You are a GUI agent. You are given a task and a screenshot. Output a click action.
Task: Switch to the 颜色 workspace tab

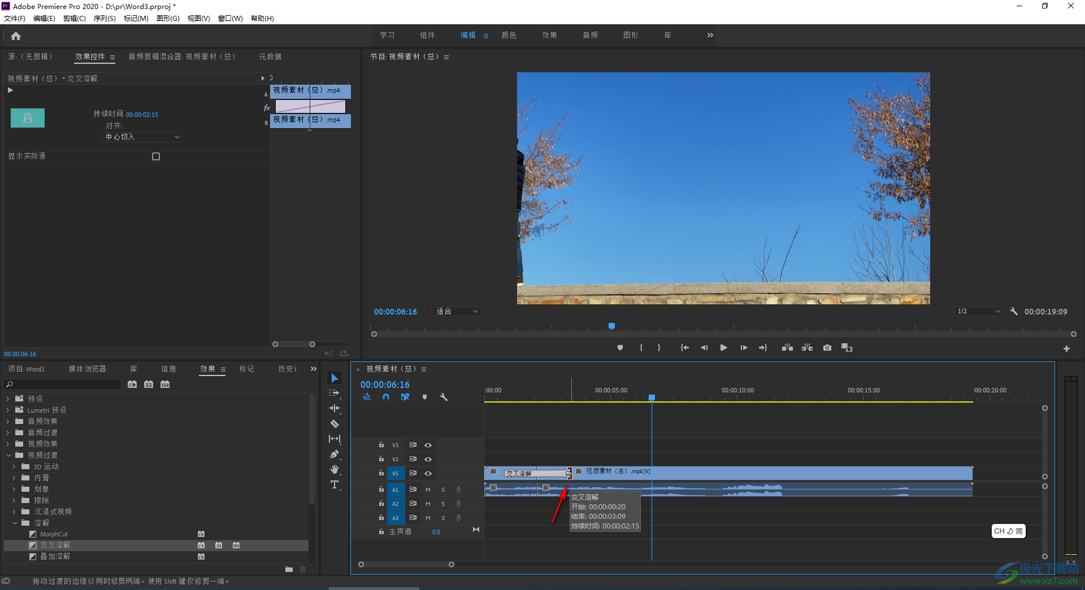pos(509,35)
